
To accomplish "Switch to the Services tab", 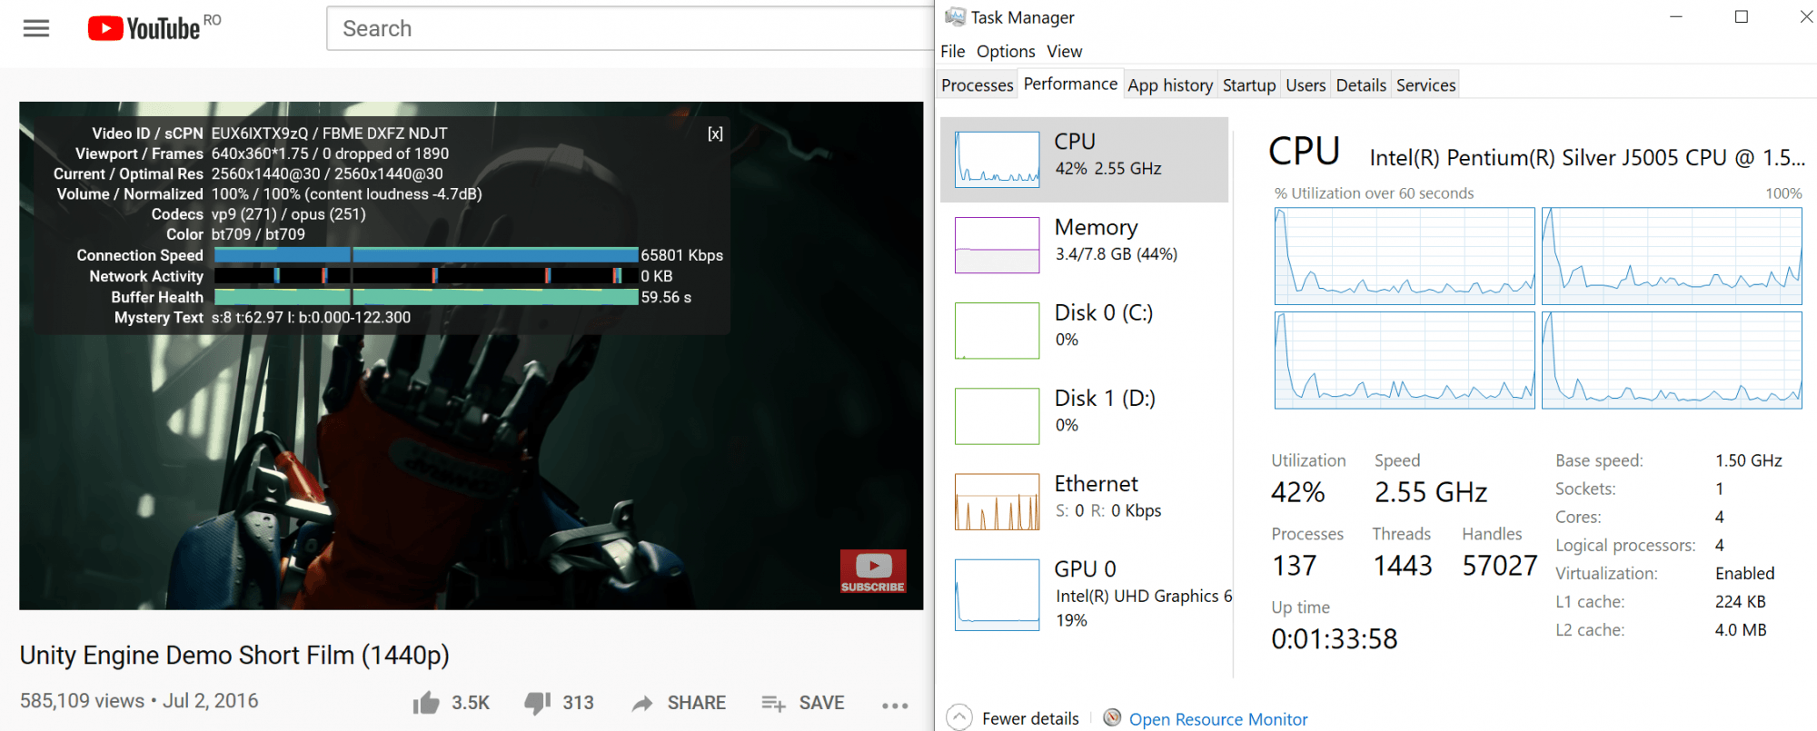I will [x=1425, y=85].
